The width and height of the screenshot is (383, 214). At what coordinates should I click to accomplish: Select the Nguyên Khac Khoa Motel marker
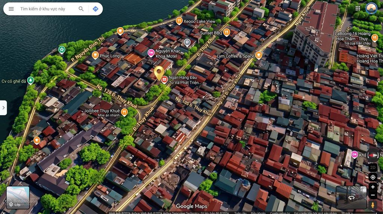pyautogui.click(x=151, y=53)
